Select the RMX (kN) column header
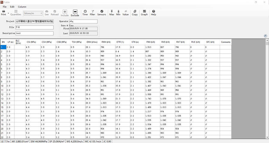269x143 pixels. click(108, 42)
